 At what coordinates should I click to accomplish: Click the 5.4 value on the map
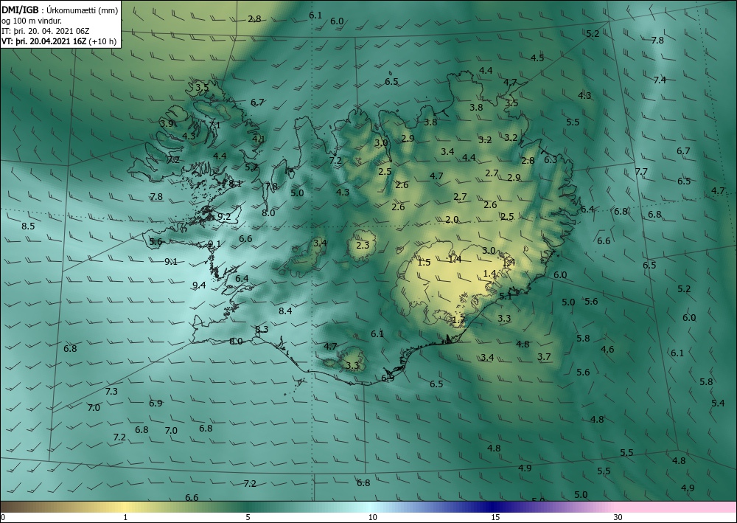[718, 403]
